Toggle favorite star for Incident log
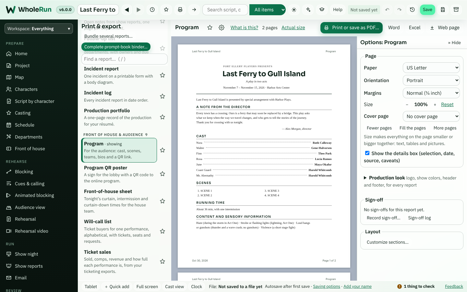 click(x=162, y=96)
